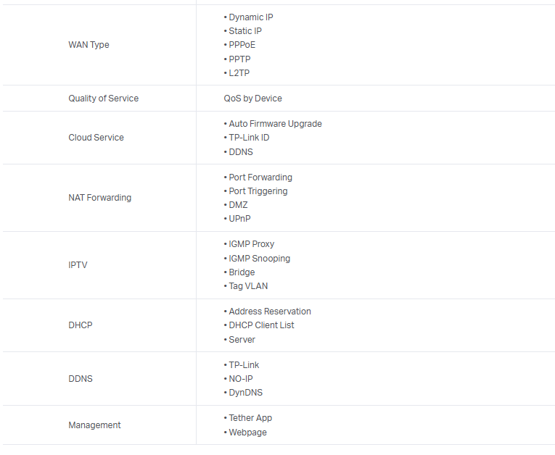Select the DHCP Client List item
Viewport: 555px width, 455px height.
point(261,325)
